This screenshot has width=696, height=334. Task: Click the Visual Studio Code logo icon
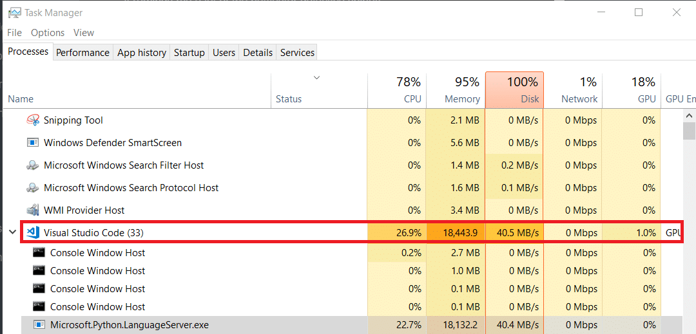click(33, 232)
